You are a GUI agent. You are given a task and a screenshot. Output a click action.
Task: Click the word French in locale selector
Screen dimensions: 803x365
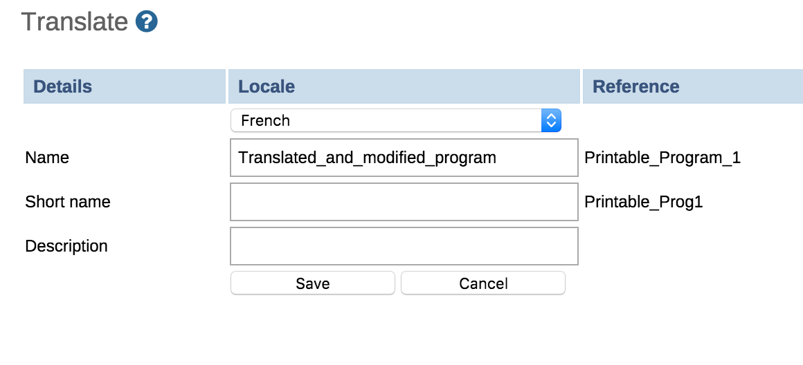265,120
